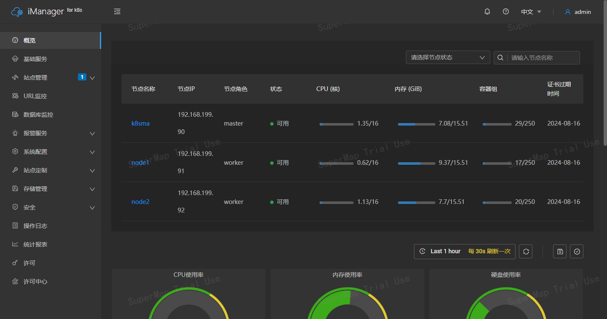This screenshot has width=607, height=319.
Task: Open 统计报表 menu item
Action: point(51,244)
